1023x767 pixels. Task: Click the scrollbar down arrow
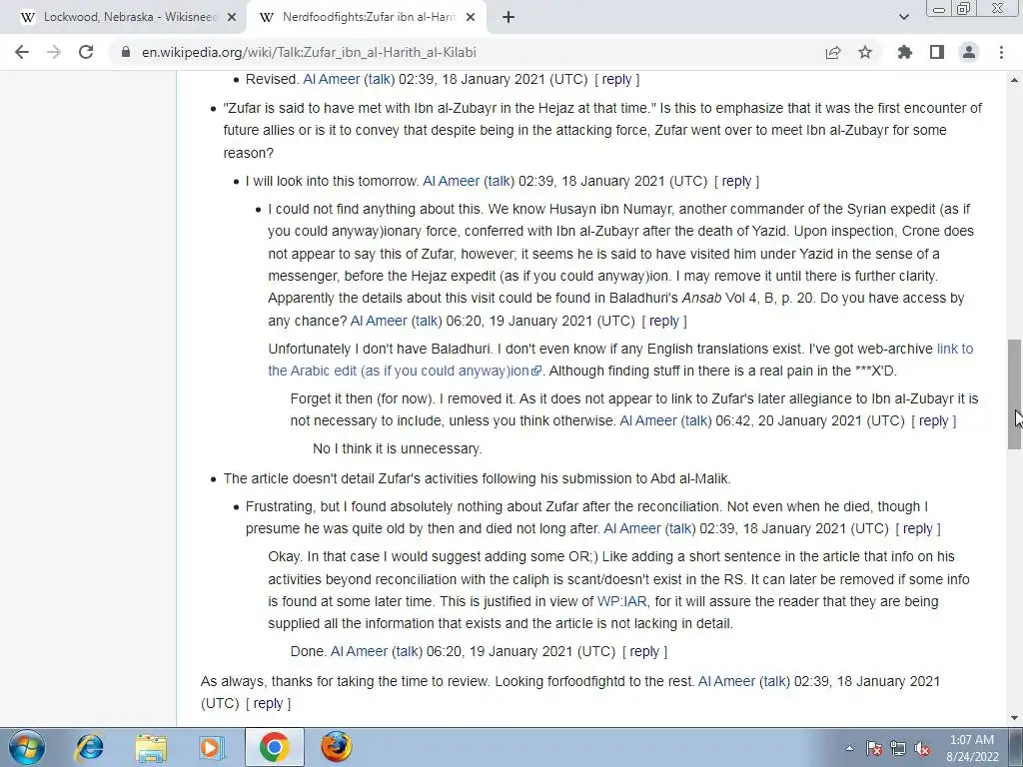1014,718
